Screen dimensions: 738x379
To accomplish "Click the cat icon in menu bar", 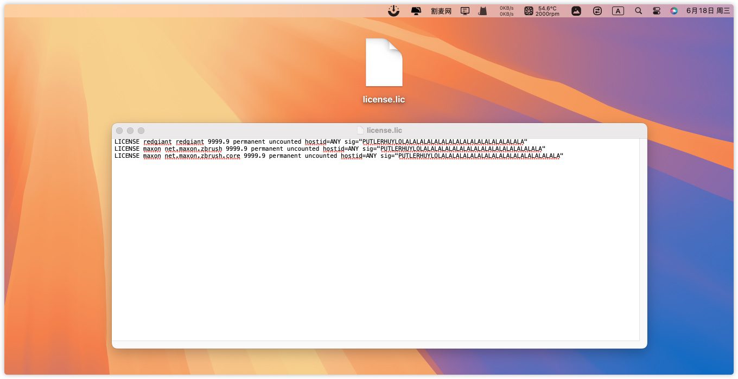I will click(482, 11).
